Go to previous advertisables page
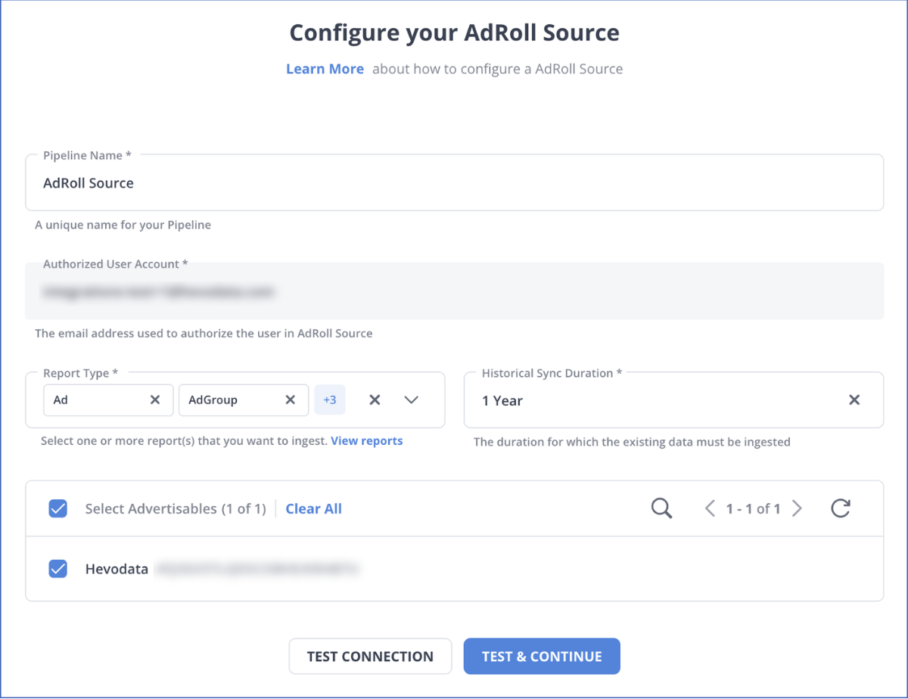Image resolution: width=908 pixels, height=699 pixels. tap(710, 508)
